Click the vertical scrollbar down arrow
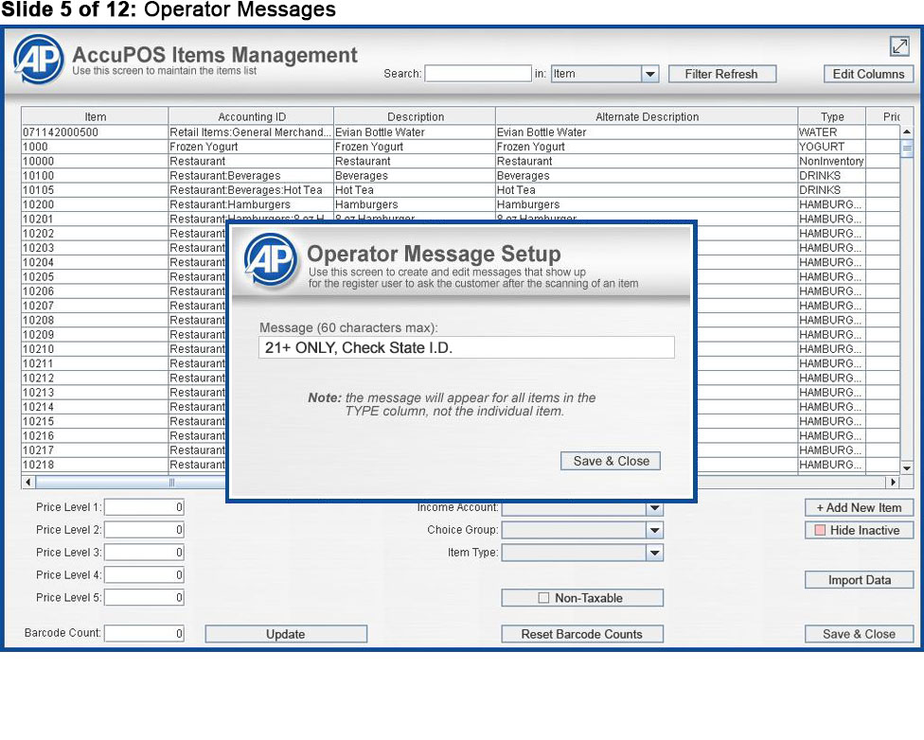The height and width of the screenshot is (740, 924). (x=907, y=467)
